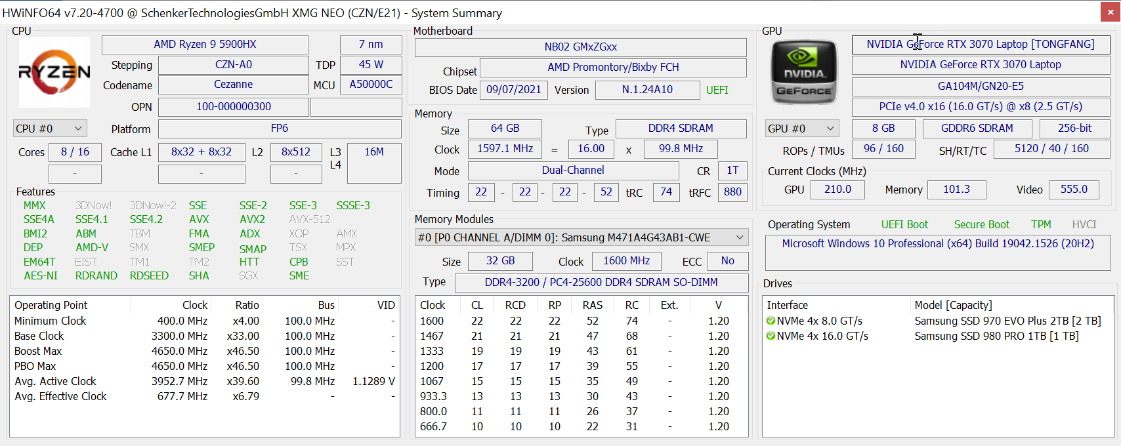Viewport: 1121px width, 446px height.
Task: Click the module size value 32 GB
Action: click(500, 261)
